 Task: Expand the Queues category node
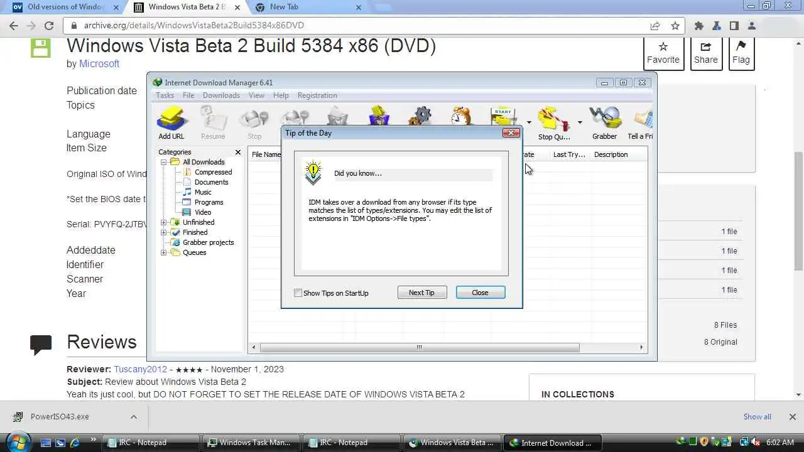click(x=164, y=252)
